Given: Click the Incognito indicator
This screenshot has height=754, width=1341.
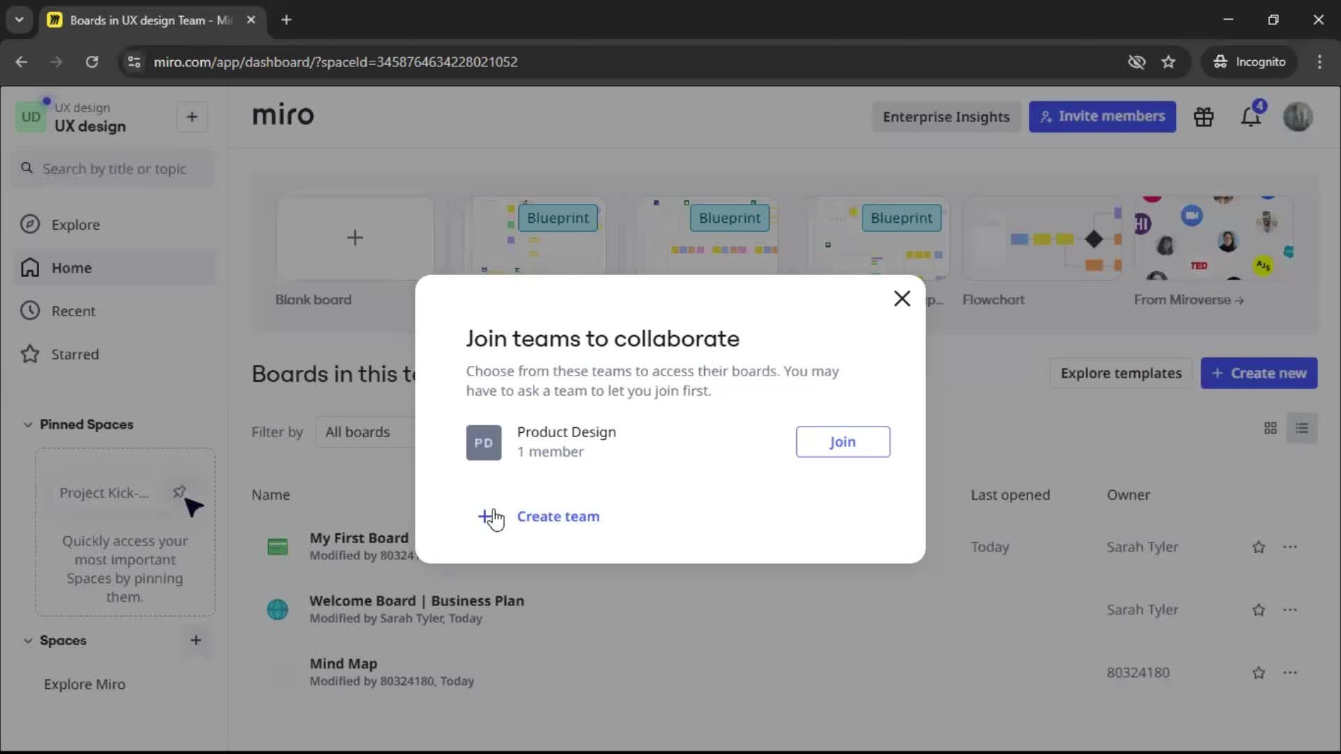Looking at the screenshot, I should pyautogui.click(x=1250, y=62).
